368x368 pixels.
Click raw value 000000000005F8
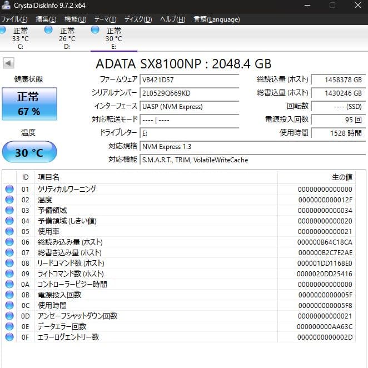coord(325,306)
